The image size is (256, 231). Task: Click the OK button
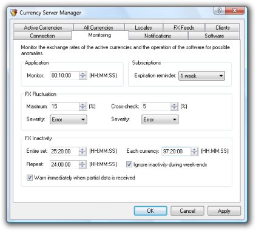(x=150, y=211)
